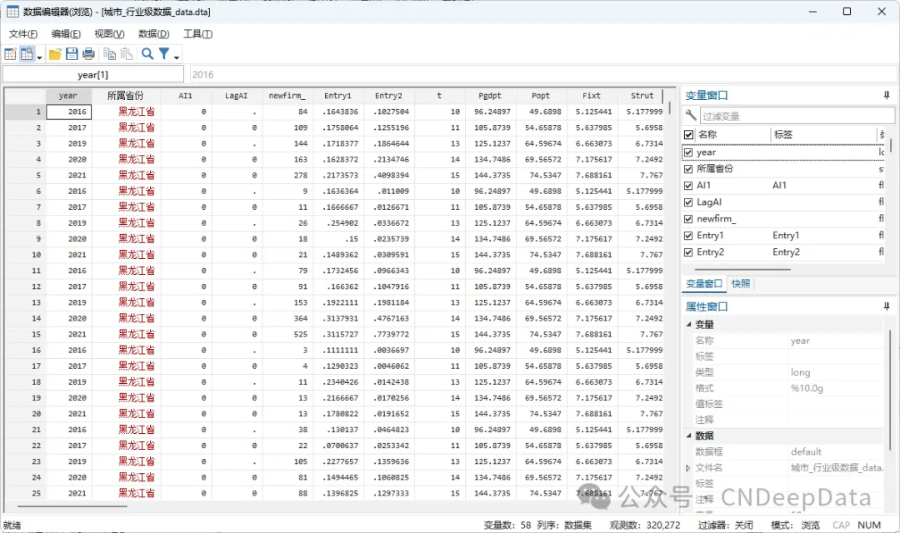Switch to Data Editor edit mode icon
900x533 pixels.
pos(10,54)
